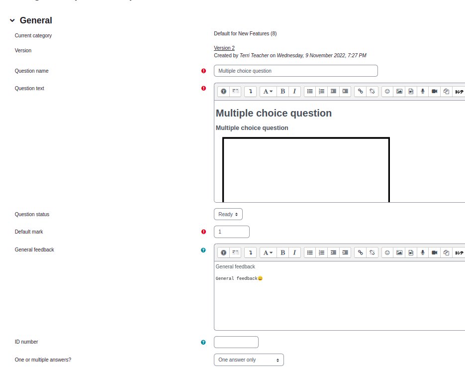Record audio in Question text editor
The image size is (465, 373).
(423, 92)
